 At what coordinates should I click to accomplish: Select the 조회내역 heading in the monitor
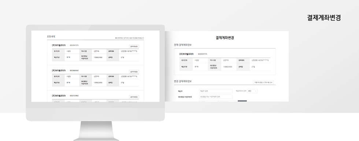click(51, 37)
